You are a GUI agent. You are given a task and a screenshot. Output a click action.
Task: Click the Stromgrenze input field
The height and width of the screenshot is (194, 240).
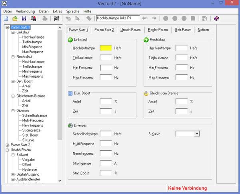pyautogui.click(x=106, y=163)
